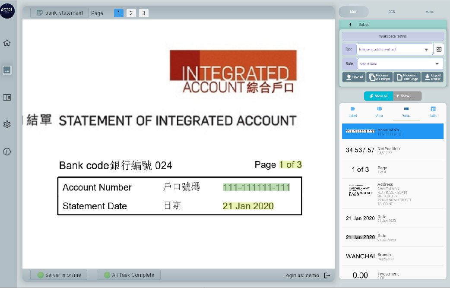The image size is (450, 288).
Task: Go to page 1
Action: pos(118,13)
